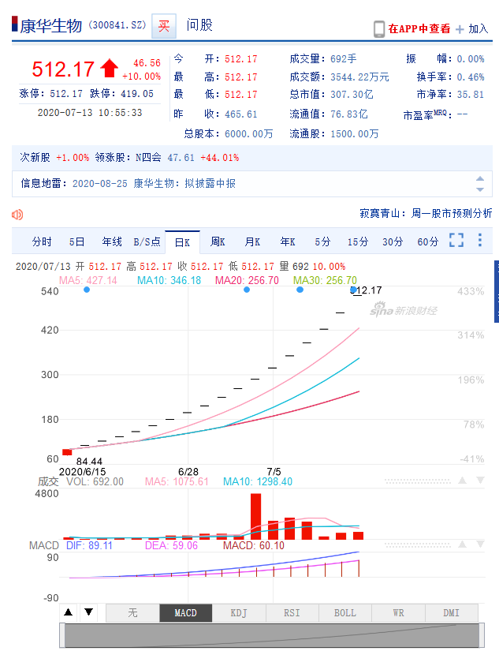The image size is (499, 651).
Task: Click 加入 to add to watchlist
Action: (479, 28)
